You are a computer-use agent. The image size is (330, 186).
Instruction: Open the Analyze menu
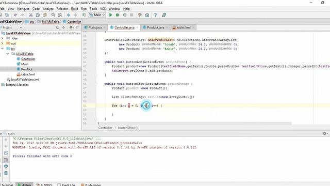[x=48, y=9]
